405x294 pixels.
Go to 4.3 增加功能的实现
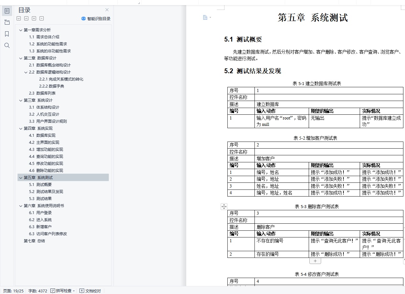click(x=46, y=150)
